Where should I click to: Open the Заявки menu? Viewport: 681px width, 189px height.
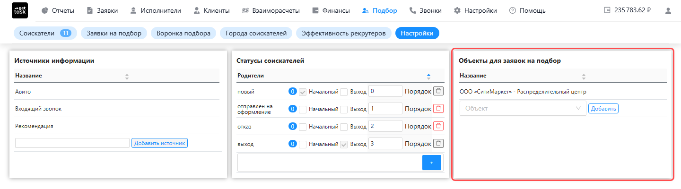click(x=102, y=10)
